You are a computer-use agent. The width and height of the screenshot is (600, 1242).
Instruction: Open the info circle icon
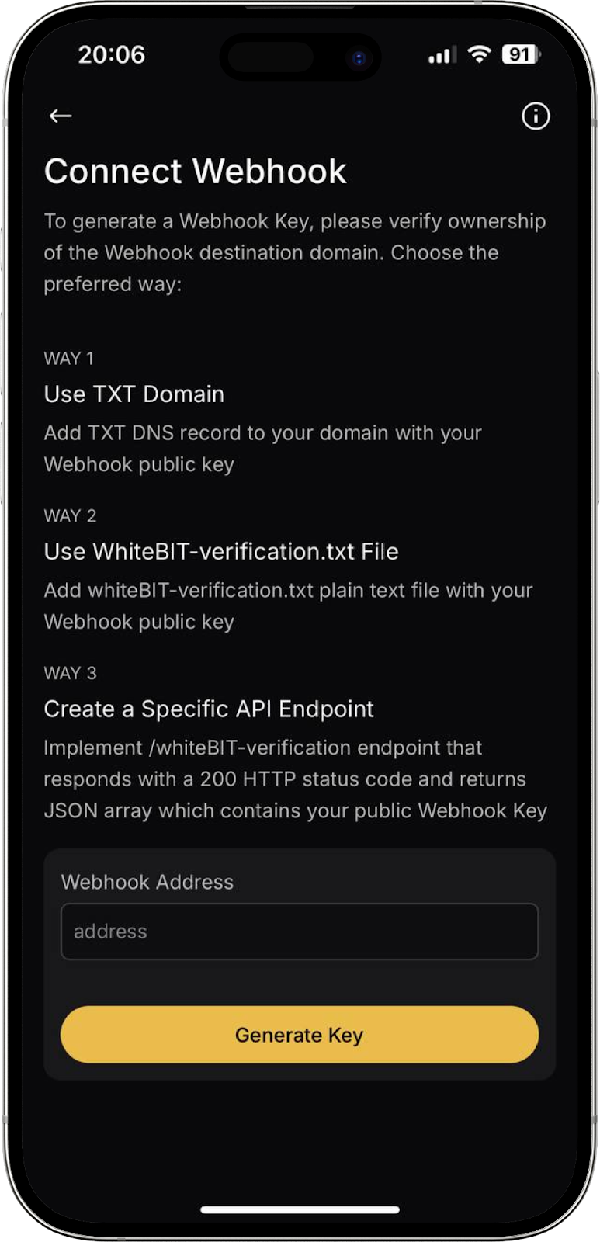[x=536, y=116]
